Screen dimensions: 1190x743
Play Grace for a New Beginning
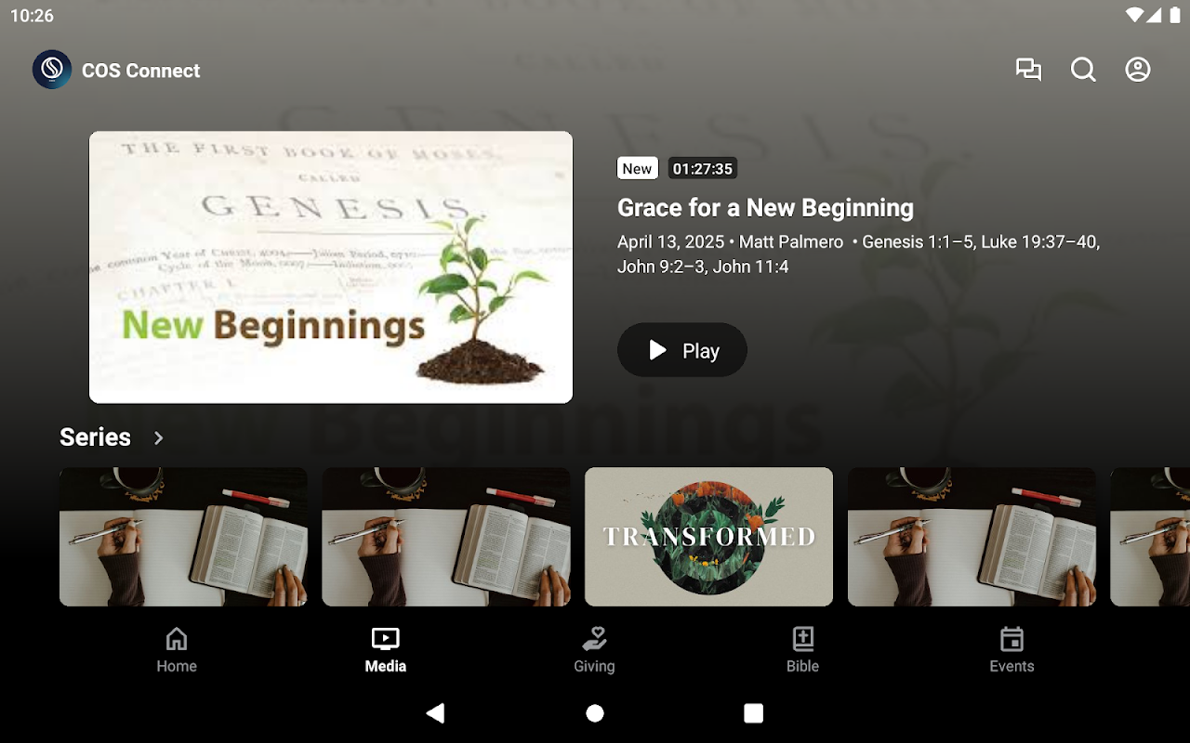[x=682, y=350]
